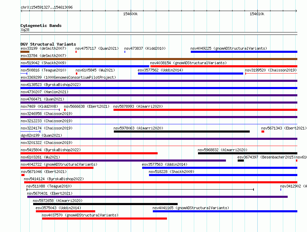Open the nsv5671343 (Ebert2021) label

click(284, 128)
